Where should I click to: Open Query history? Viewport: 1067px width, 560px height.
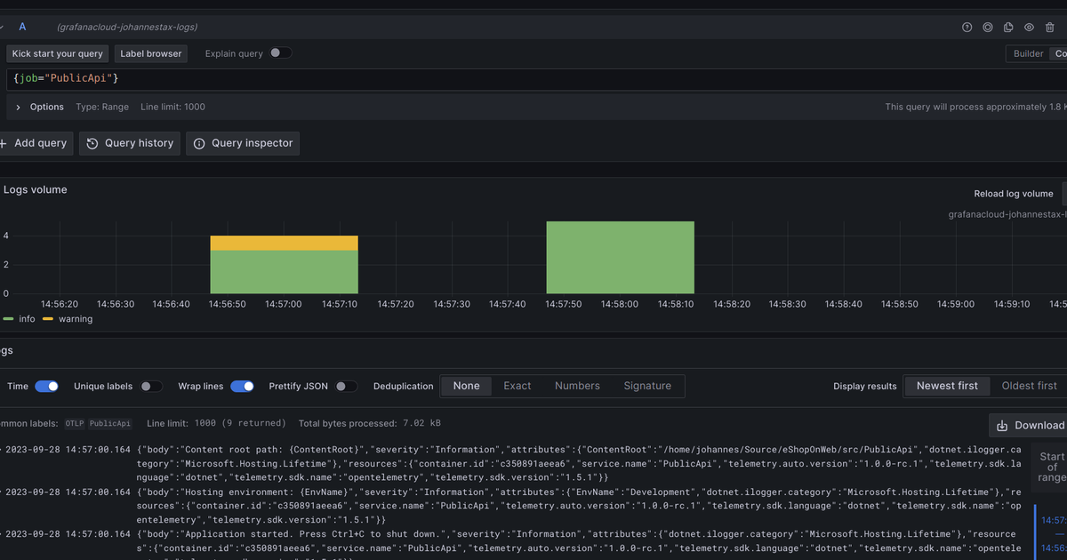click(x=130, y=143)
